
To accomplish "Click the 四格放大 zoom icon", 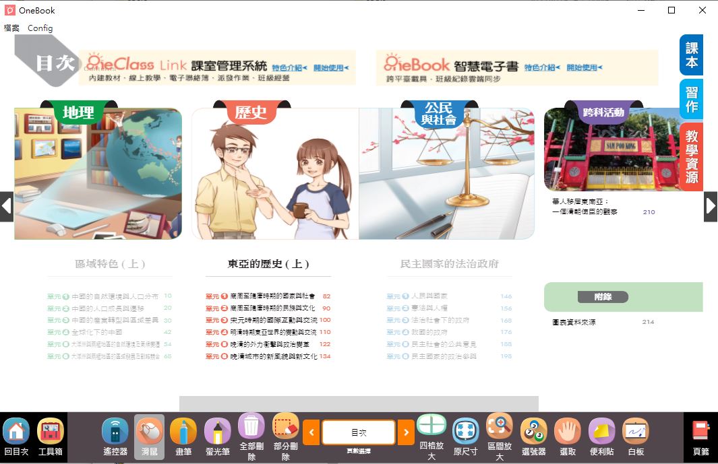I will click(431, 426).
